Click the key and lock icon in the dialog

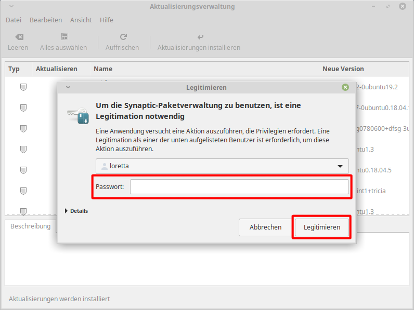(78, 114)
